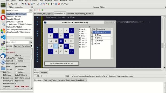Viewport: 166px width, 93px height.
Task: Clear the properties filter with its icon
Action: [31, 42]
